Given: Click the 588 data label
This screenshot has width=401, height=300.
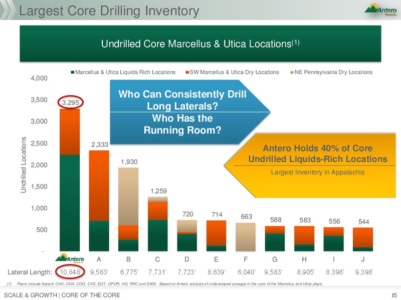Looking at the screenshot, I should (x=276, y=219).
